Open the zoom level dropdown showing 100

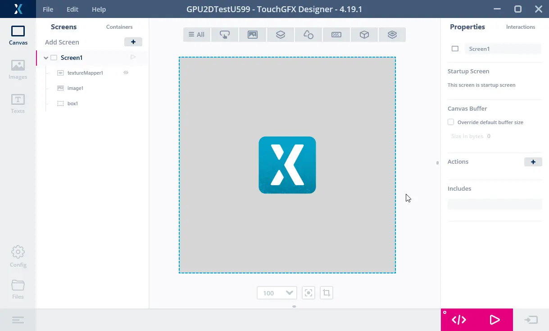[277, 293]
